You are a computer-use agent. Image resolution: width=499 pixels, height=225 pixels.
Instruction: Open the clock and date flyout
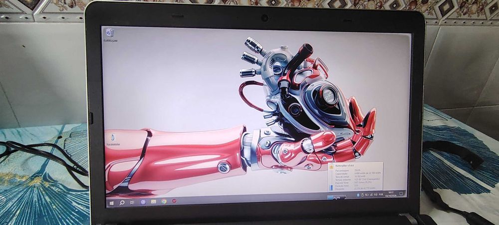[x=391, y=194]
